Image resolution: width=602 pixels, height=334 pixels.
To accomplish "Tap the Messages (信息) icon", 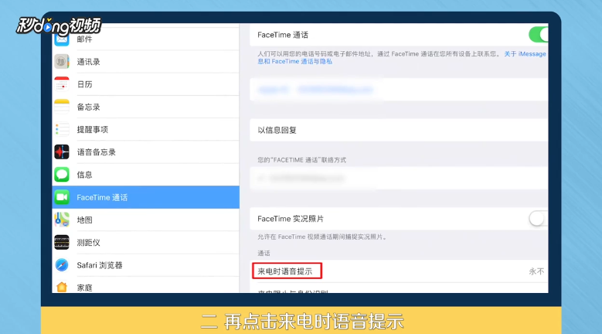I will [61, 175].
